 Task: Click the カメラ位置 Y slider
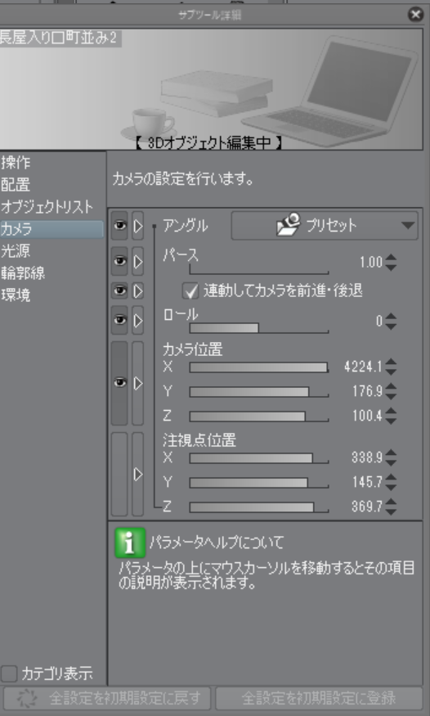(x=259, y=392)
